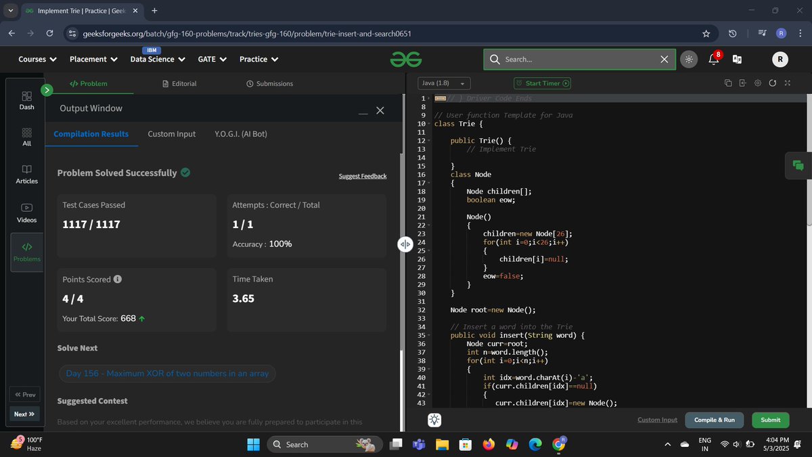
Task: Click the Start Timer button
Action: pos(543,83)
